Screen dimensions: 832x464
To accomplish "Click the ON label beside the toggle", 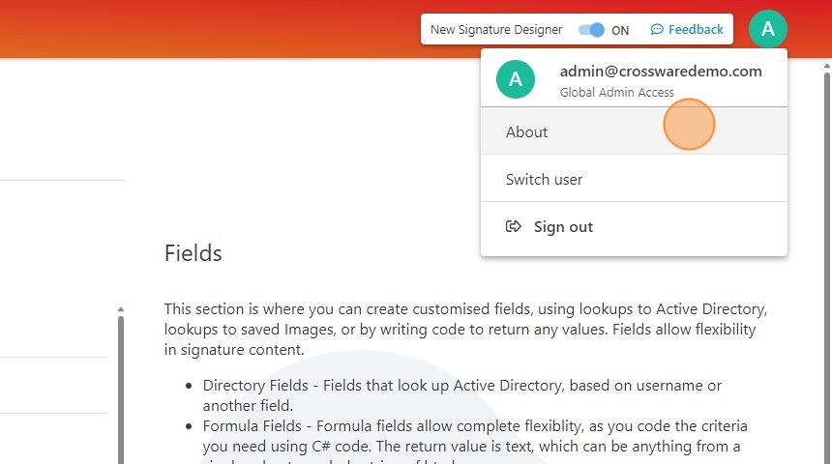I will [x=620, y=30].
